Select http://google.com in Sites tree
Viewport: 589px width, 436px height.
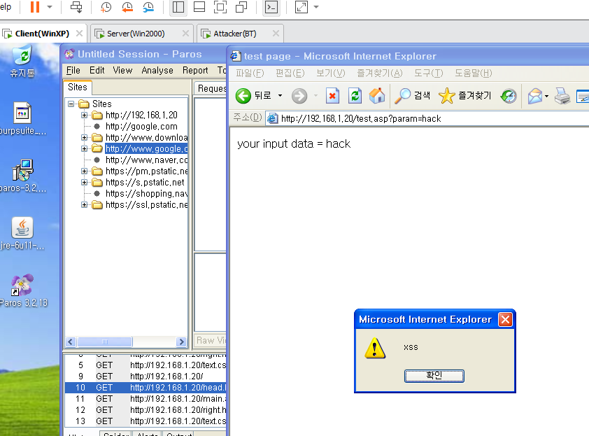click(141, 127)
